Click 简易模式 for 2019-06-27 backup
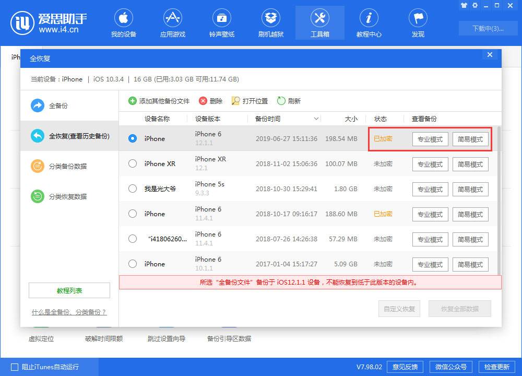Viewport: 522px width, 376px height. (470, 139)
